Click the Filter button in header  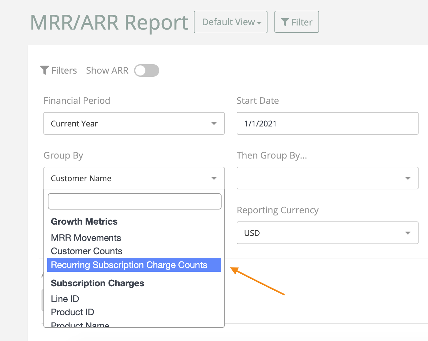[296, 22]
